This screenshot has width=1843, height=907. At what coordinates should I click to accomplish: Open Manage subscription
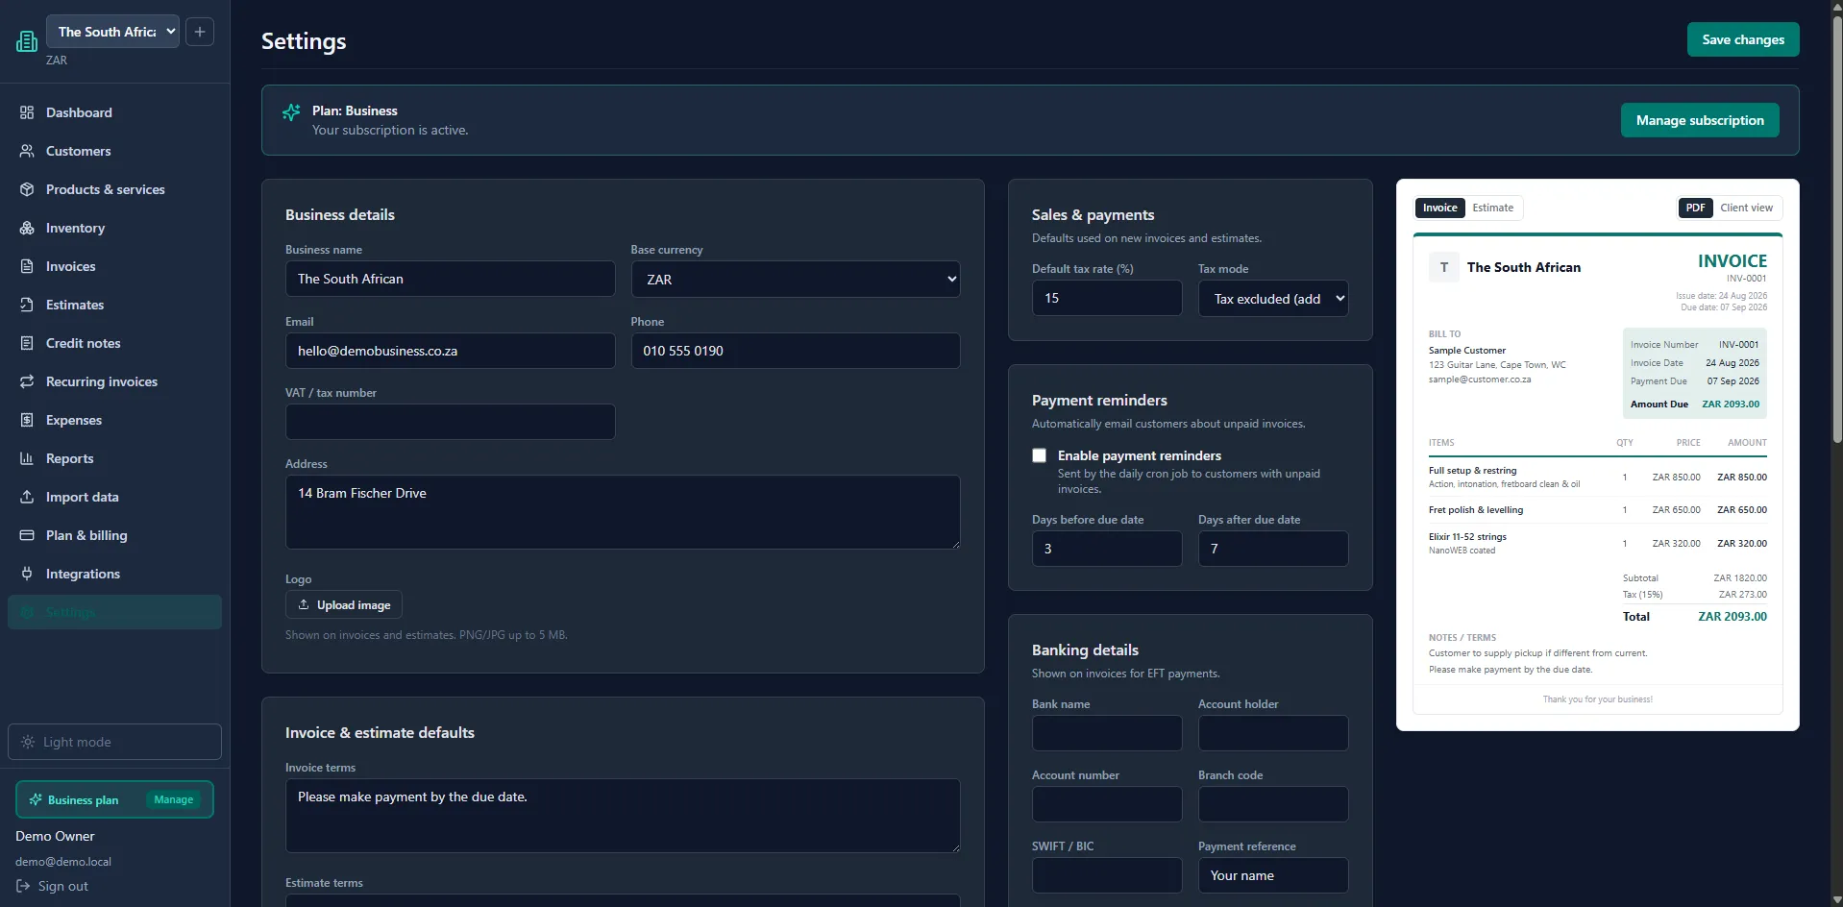1700,120
